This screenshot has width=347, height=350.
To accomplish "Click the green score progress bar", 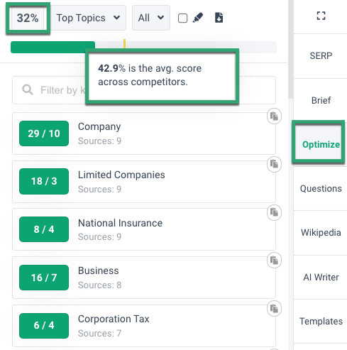I will click(x=53, y=47).
